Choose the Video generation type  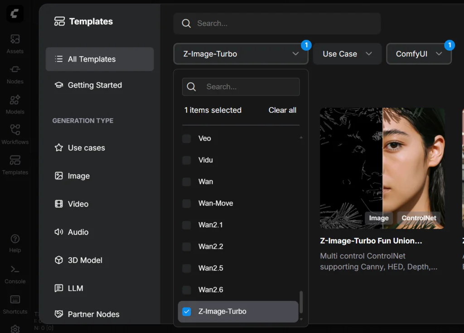(x=78, y=204)
